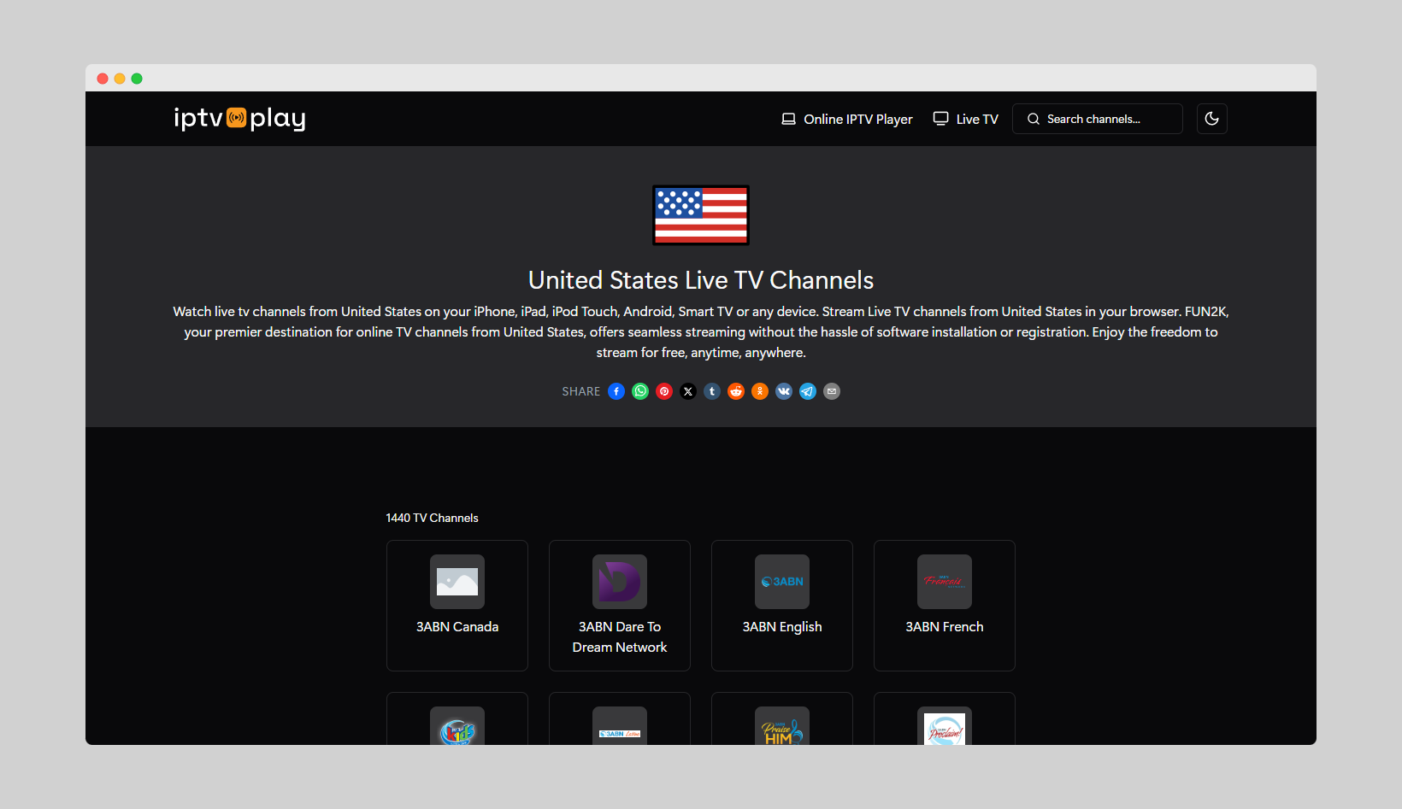
Task: Share the channel list on Pinterest
Action: pyautogui.click(x=664, y=391)
